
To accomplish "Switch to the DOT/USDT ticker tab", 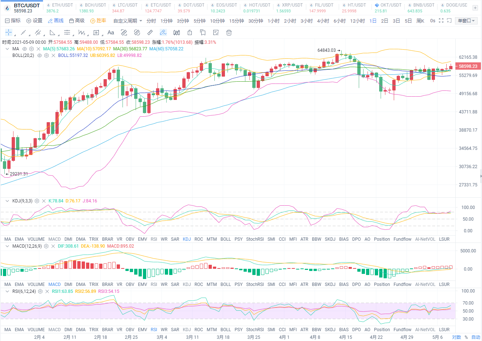I will (x=191, y=8).
